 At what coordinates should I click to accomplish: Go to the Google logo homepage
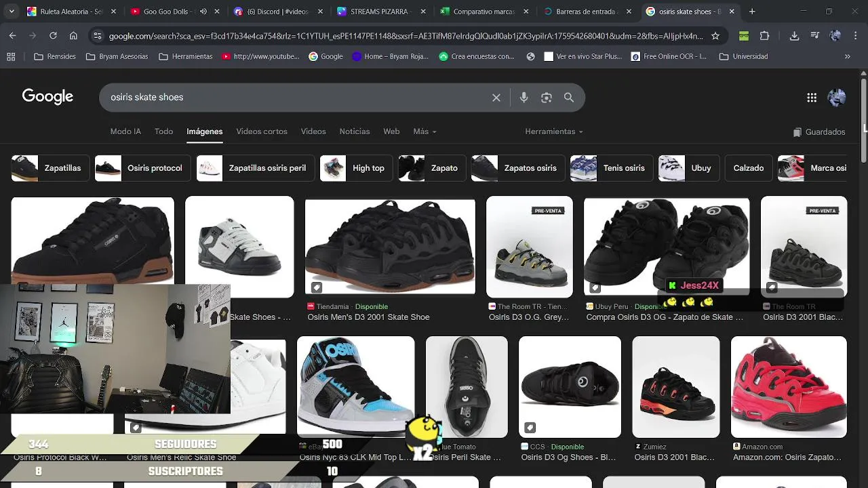pos(47,96)
